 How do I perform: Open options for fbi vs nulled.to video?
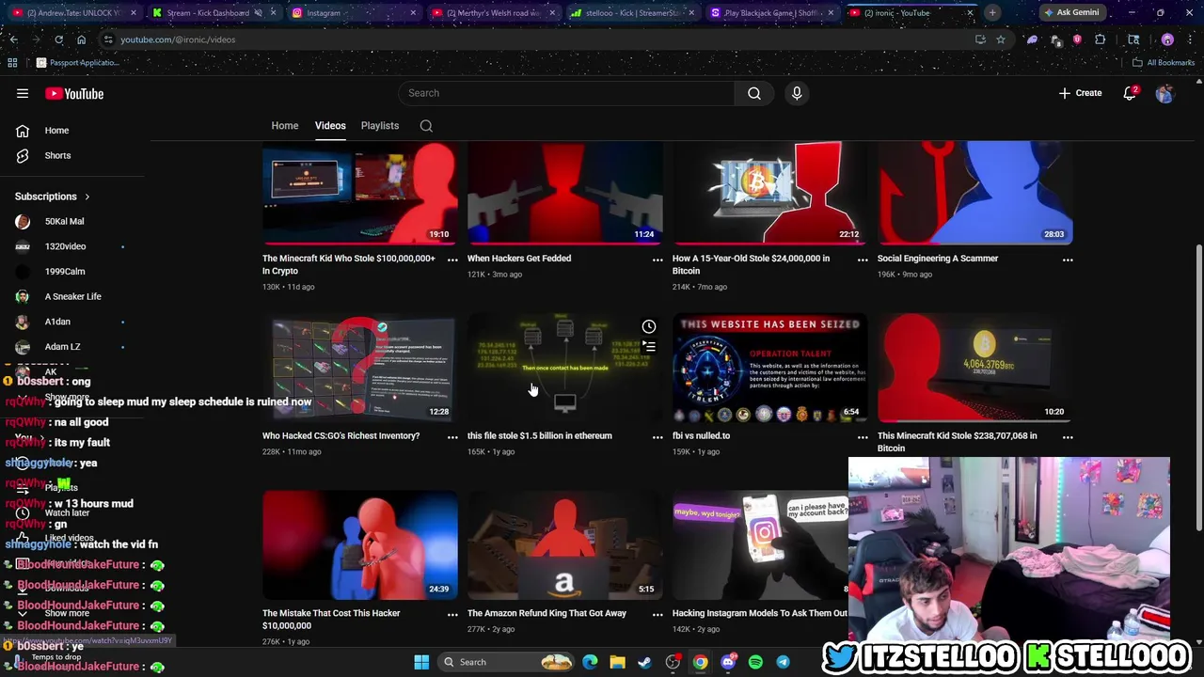(x=863, y=437)
